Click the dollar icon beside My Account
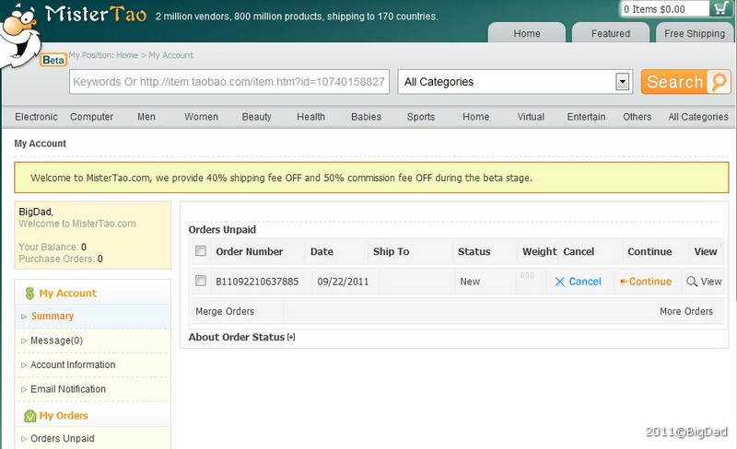737x449 pixels. 29,294
